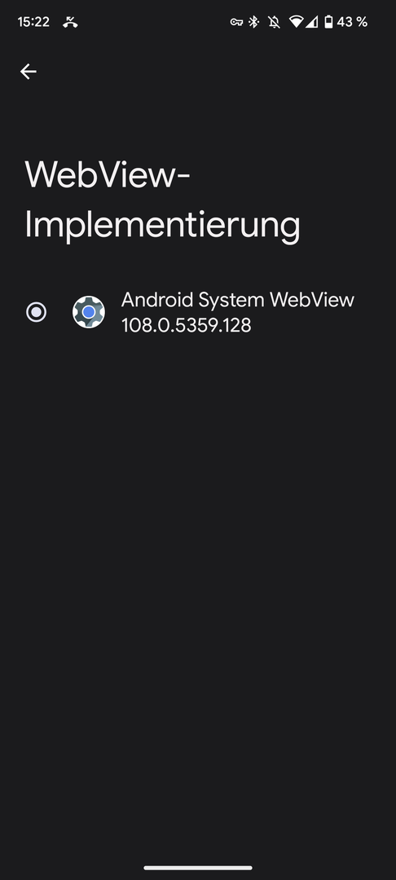This screenshot has width=396, height=880.
Task: Tap the Wi-Fi signal icon
Action: tap(296, 23)
